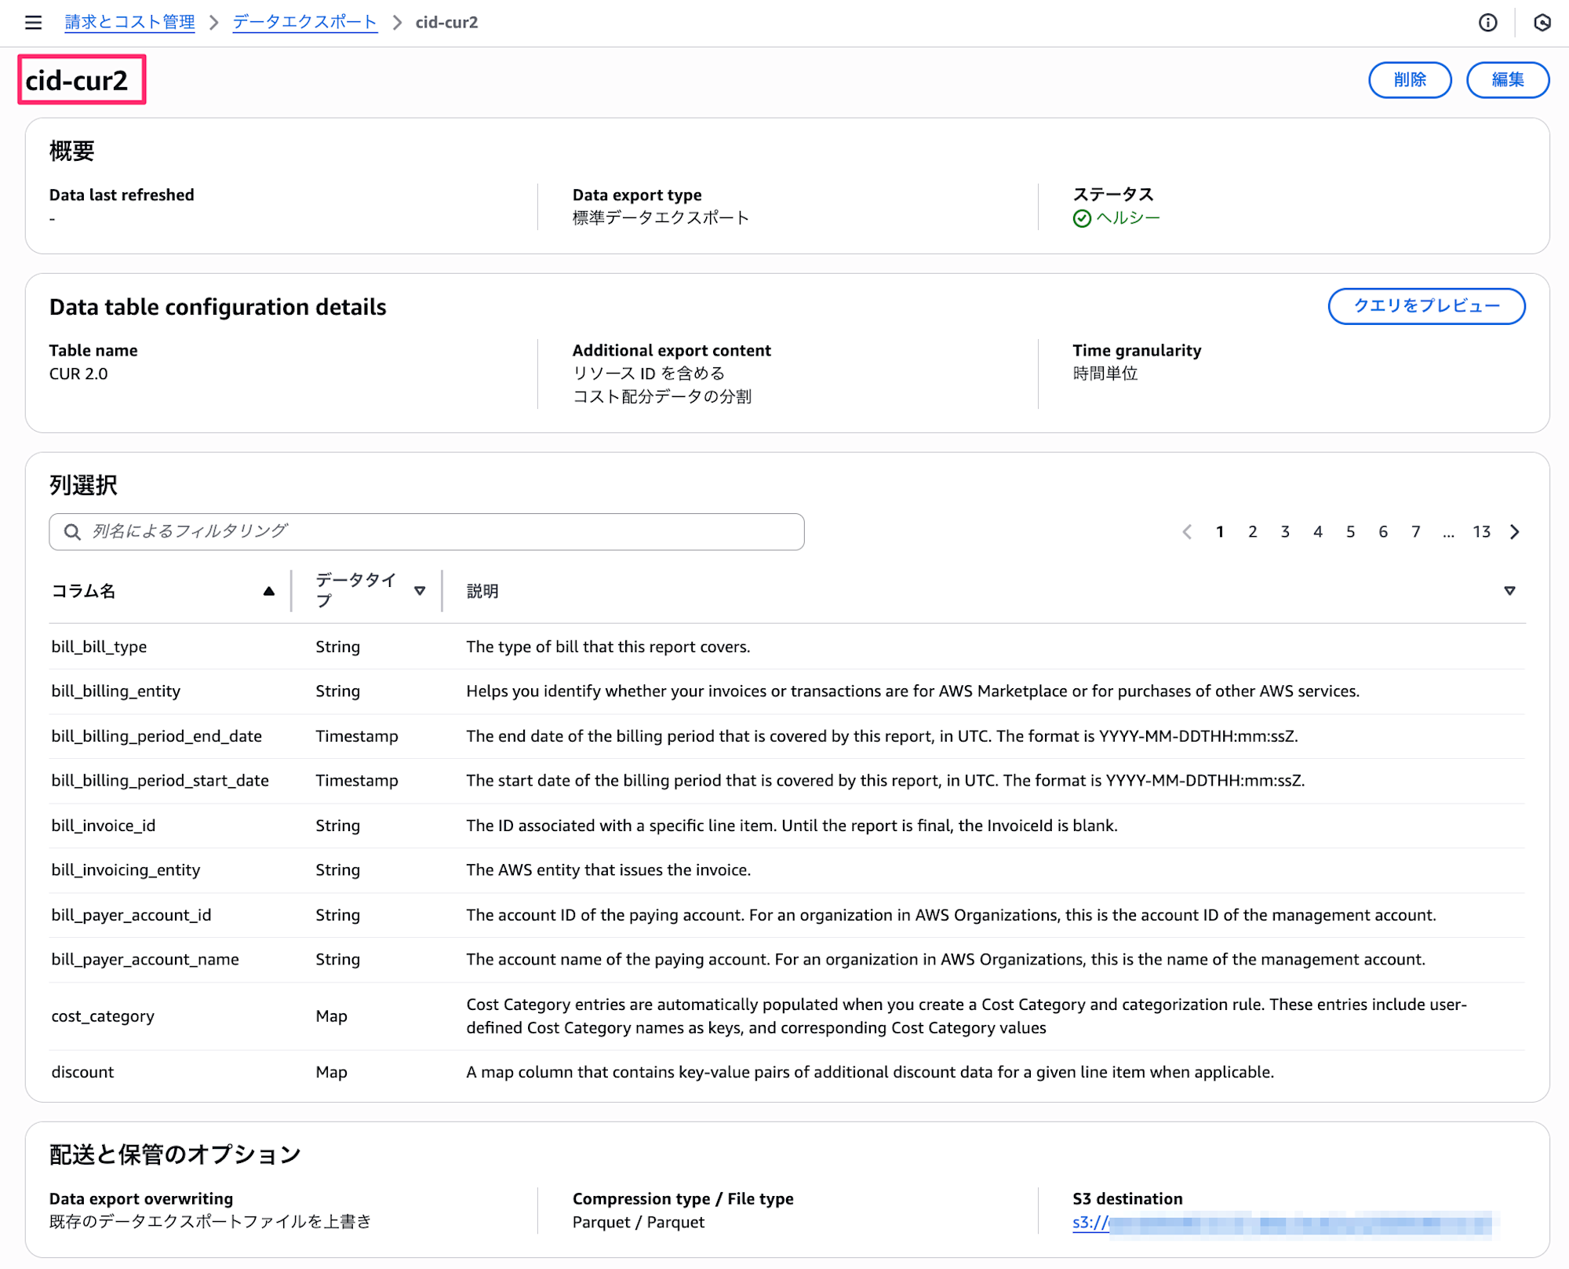The image size is (1569, 1269).
Task: Sort by コラム名 ascending arrow
Action: click(269, 591)
